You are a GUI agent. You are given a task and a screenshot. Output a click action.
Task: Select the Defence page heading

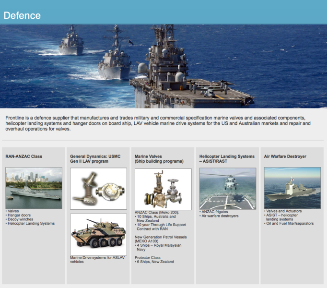(22, 15)
